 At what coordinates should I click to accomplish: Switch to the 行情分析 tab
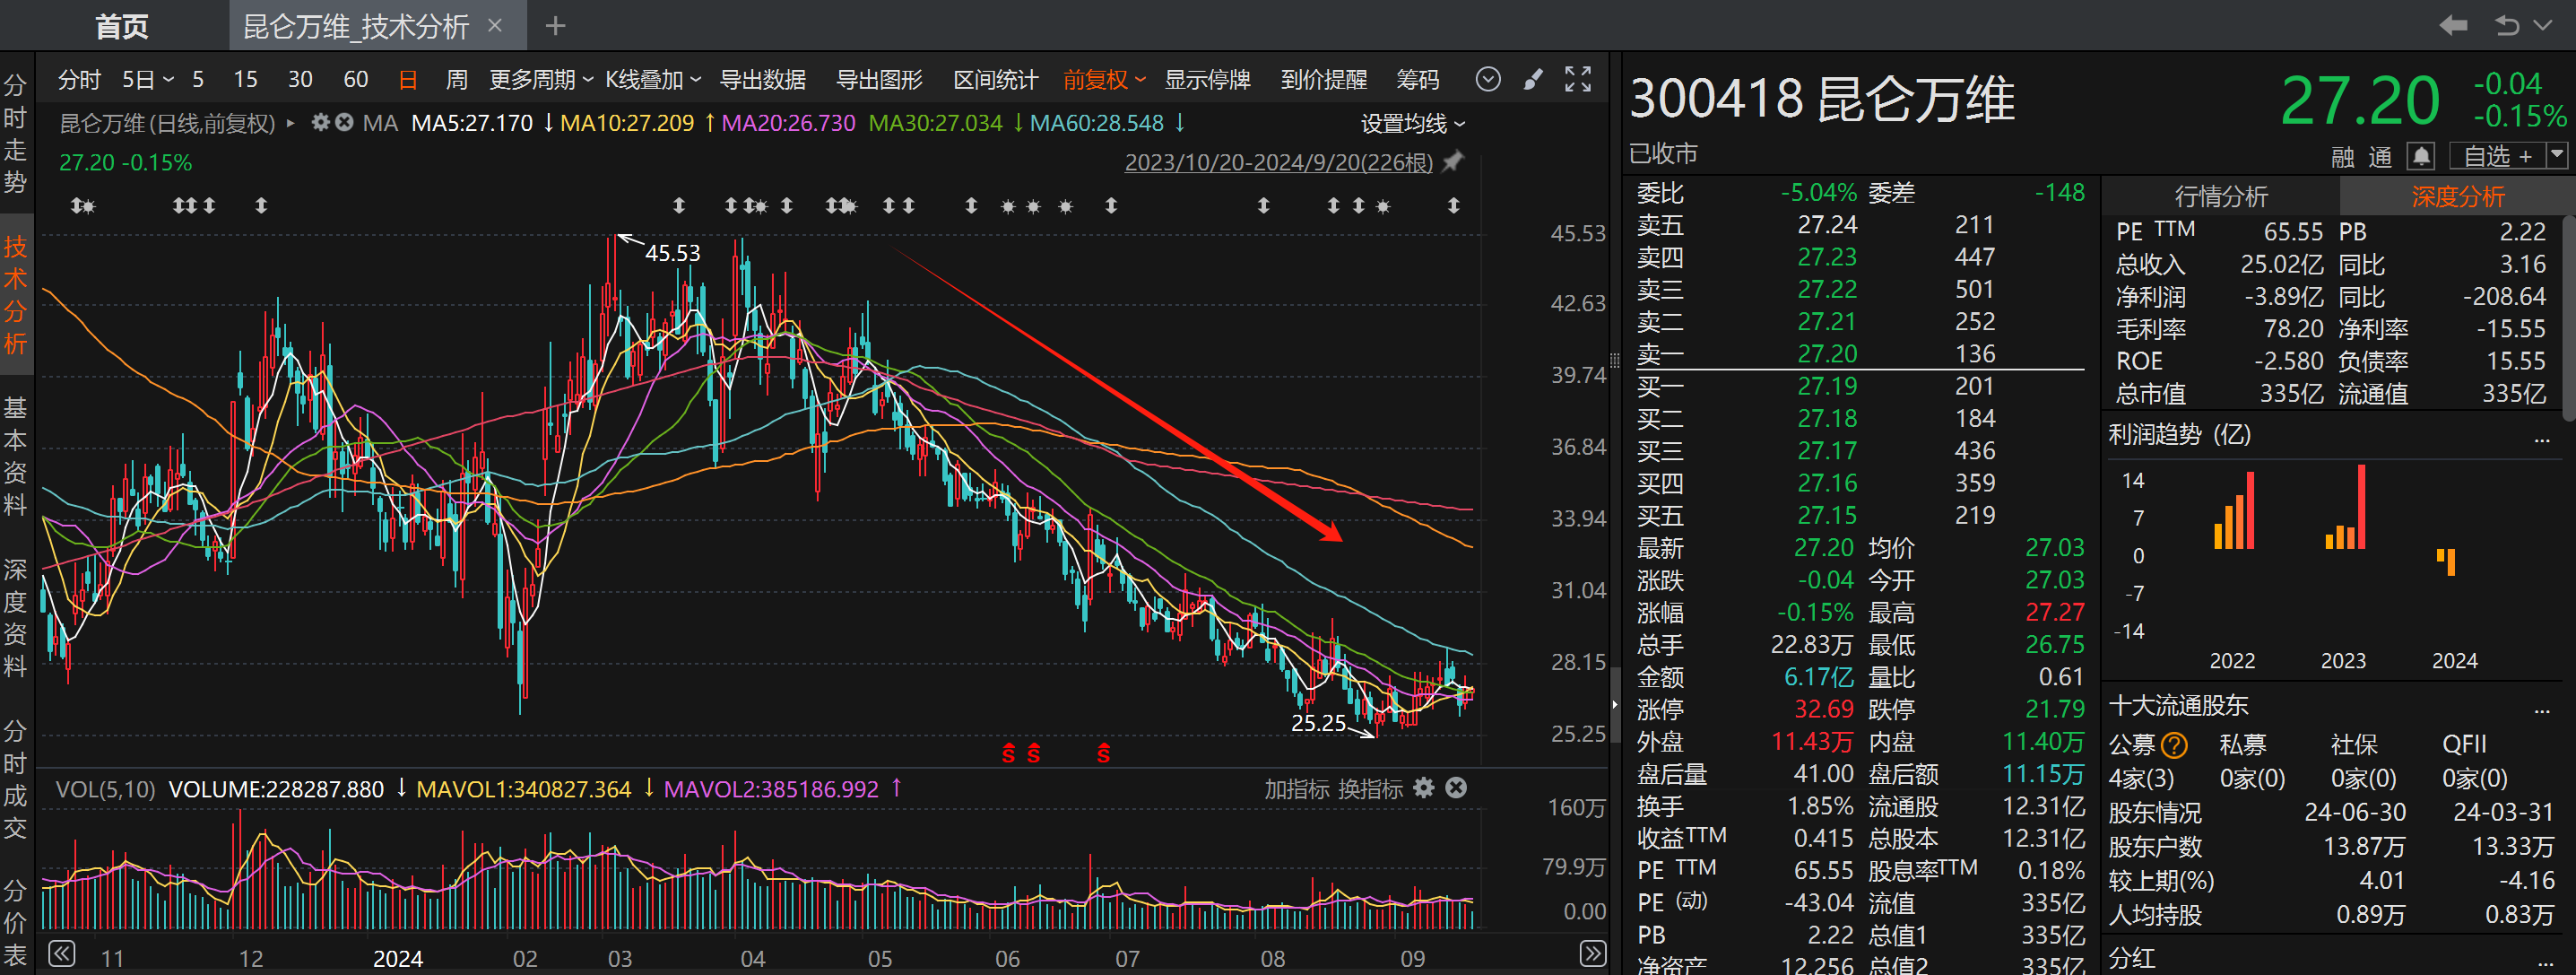pyautogui.click(x=2220, y=196)
